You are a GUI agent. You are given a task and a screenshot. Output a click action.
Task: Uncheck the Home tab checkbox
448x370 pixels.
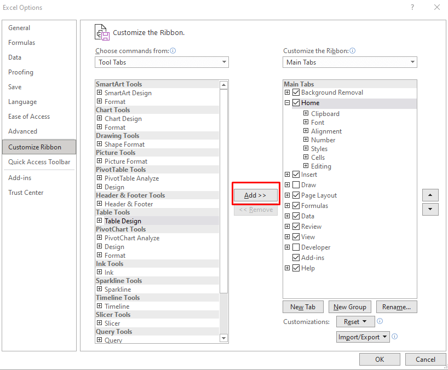tap(296, 103)
